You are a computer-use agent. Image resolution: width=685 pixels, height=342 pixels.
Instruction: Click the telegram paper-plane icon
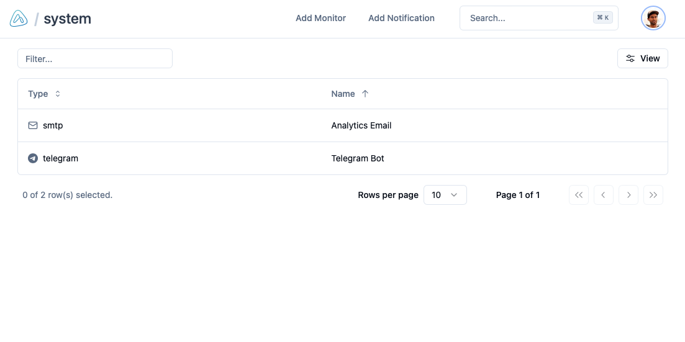coord(33,158)
